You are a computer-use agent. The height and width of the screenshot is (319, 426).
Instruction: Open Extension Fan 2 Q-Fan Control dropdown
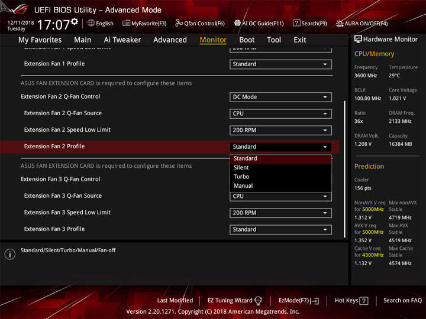[280, 97]
